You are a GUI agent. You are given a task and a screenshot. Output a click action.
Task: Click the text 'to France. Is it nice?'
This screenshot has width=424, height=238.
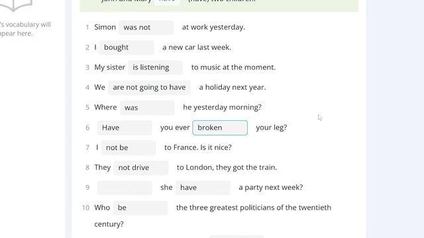point(198,147)
